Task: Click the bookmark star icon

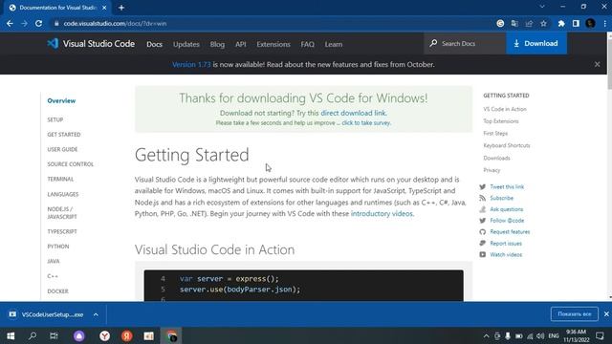Action: [543, 23]
